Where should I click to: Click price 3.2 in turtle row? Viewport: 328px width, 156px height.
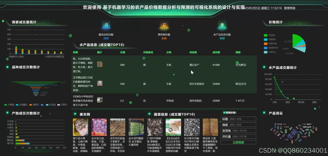coord(122,101)
